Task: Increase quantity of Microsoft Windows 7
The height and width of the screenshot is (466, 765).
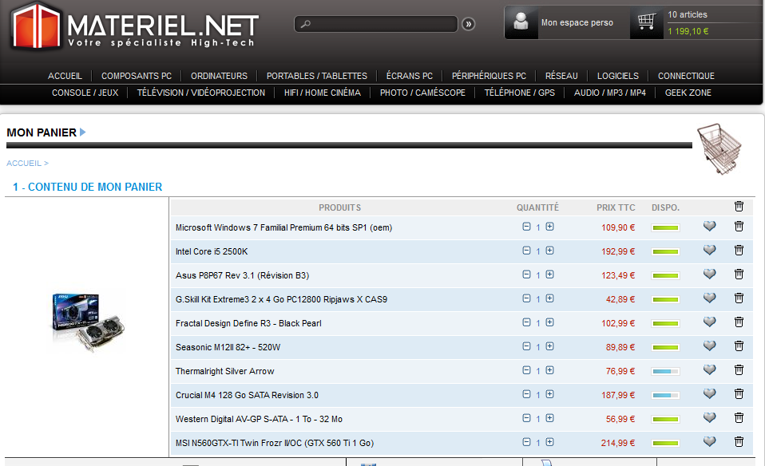Action: tap(549, 227)
